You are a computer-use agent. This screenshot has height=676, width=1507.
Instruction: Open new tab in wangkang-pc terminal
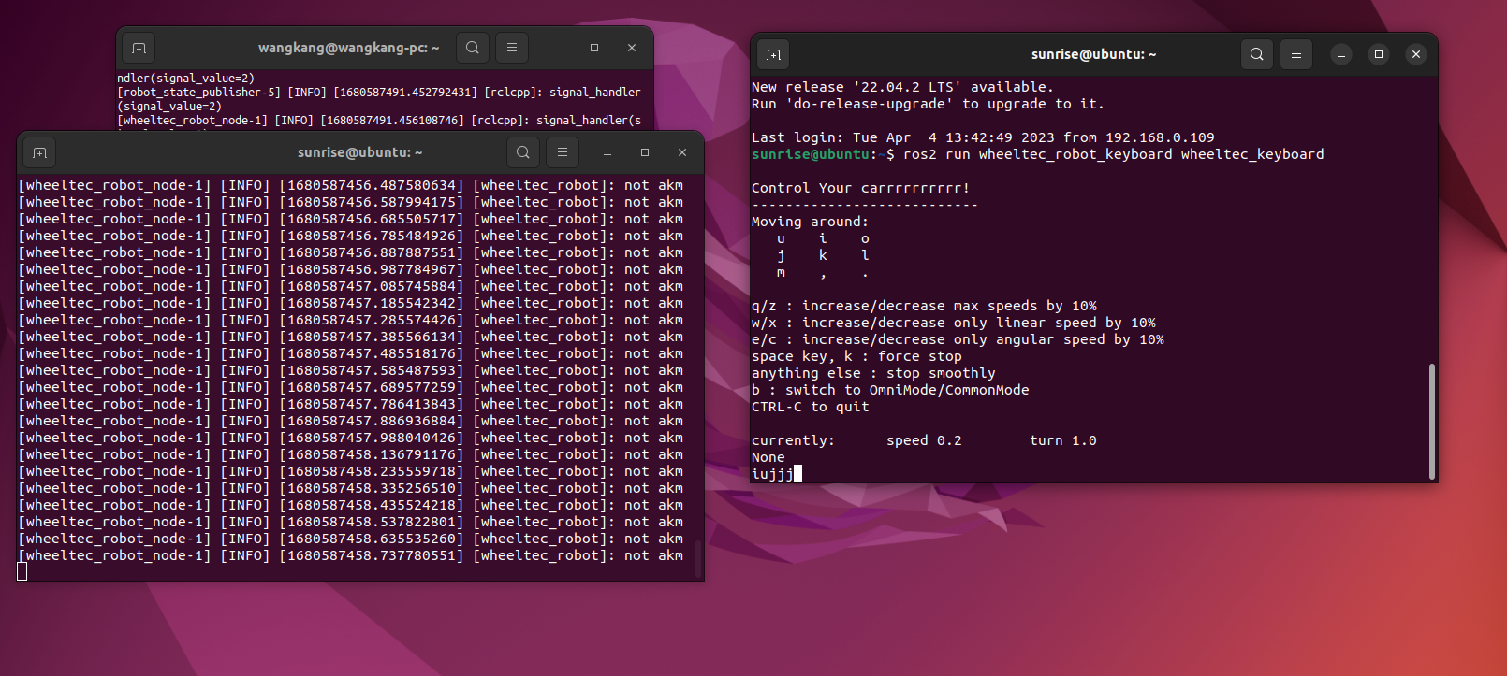[x=139, y=48]
